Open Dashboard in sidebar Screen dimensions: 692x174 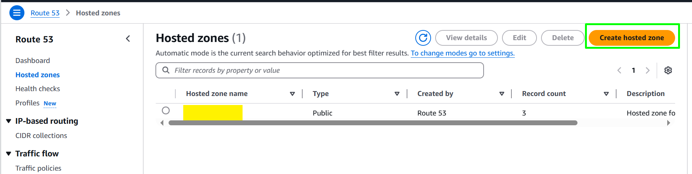[33, 60]
